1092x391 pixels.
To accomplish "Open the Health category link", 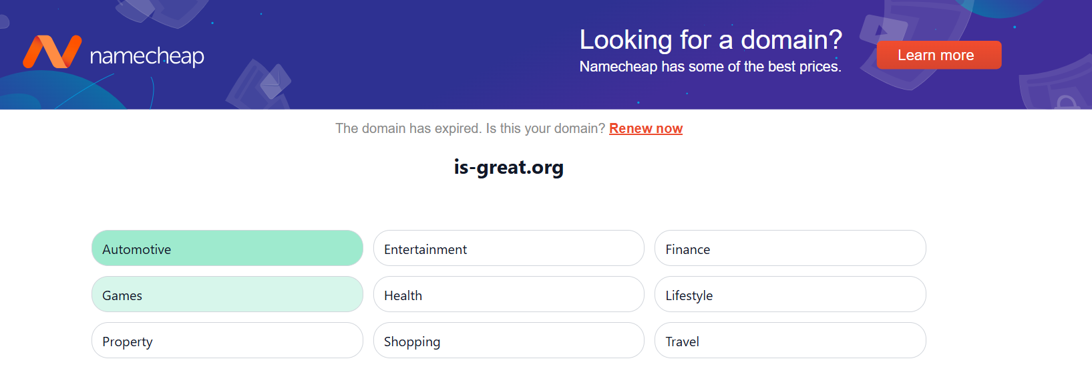I will (508, 295).
